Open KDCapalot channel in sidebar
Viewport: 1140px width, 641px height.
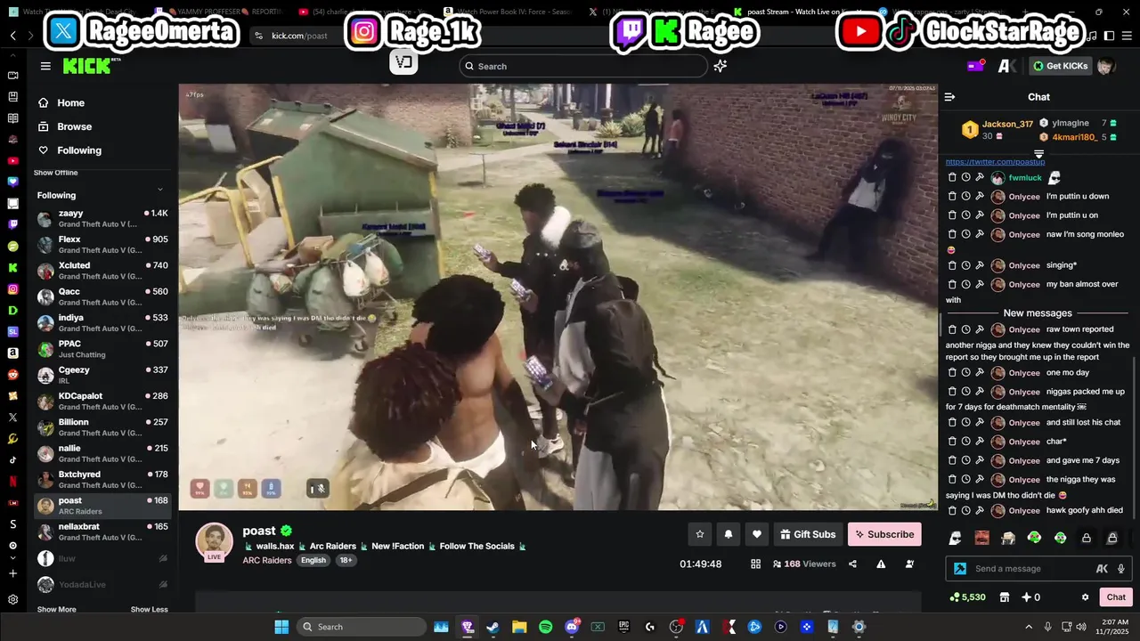(102, 401)
